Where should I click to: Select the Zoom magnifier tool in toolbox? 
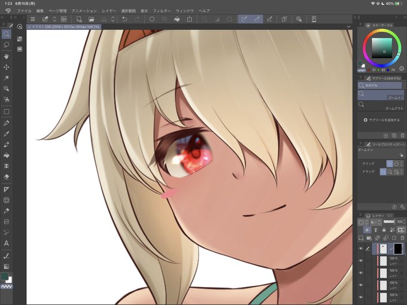(6, 34)
